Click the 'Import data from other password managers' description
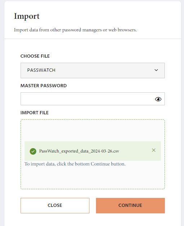 pos(75,30)
